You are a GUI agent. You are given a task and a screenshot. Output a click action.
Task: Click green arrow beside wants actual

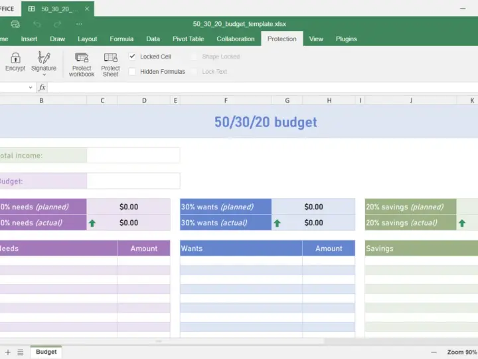tap(277, 223)
